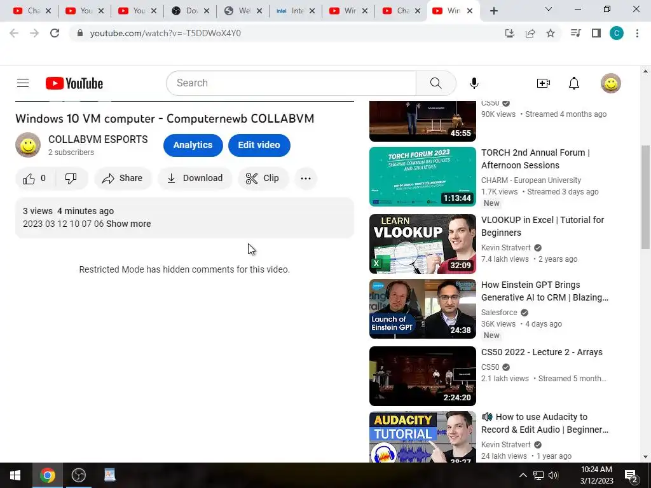Screen dimensions: 651x488
Task: Open COLLABVM ESPORTS channel avatar
Action: (x=28, y=146)
